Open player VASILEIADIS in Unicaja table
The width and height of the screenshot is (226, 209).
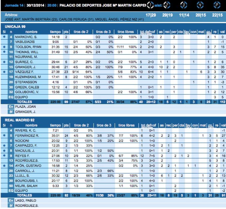[x=25, y=42]
